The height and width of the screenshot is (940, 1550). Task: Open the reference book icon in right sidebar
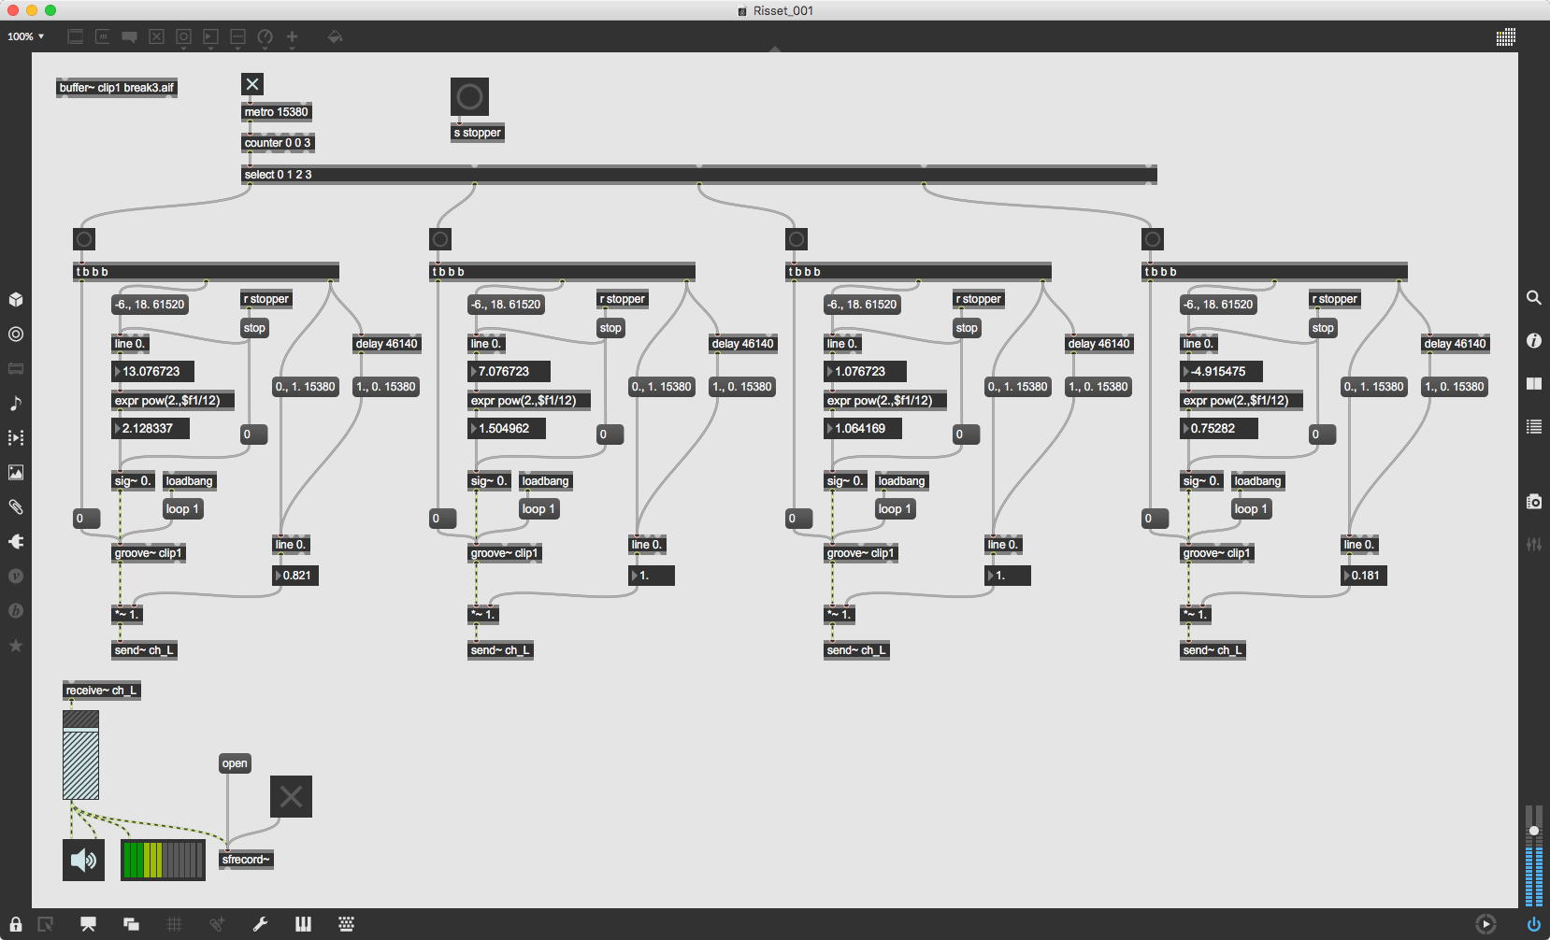pos(1534,384)
